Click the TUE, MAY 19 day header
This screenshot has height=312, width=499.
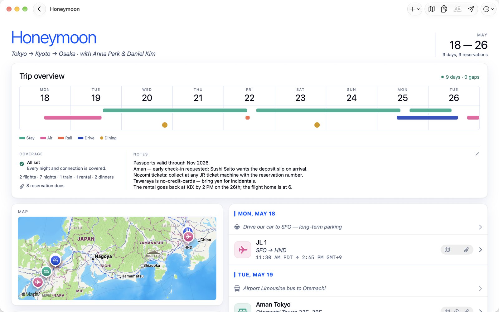point(255,275)
